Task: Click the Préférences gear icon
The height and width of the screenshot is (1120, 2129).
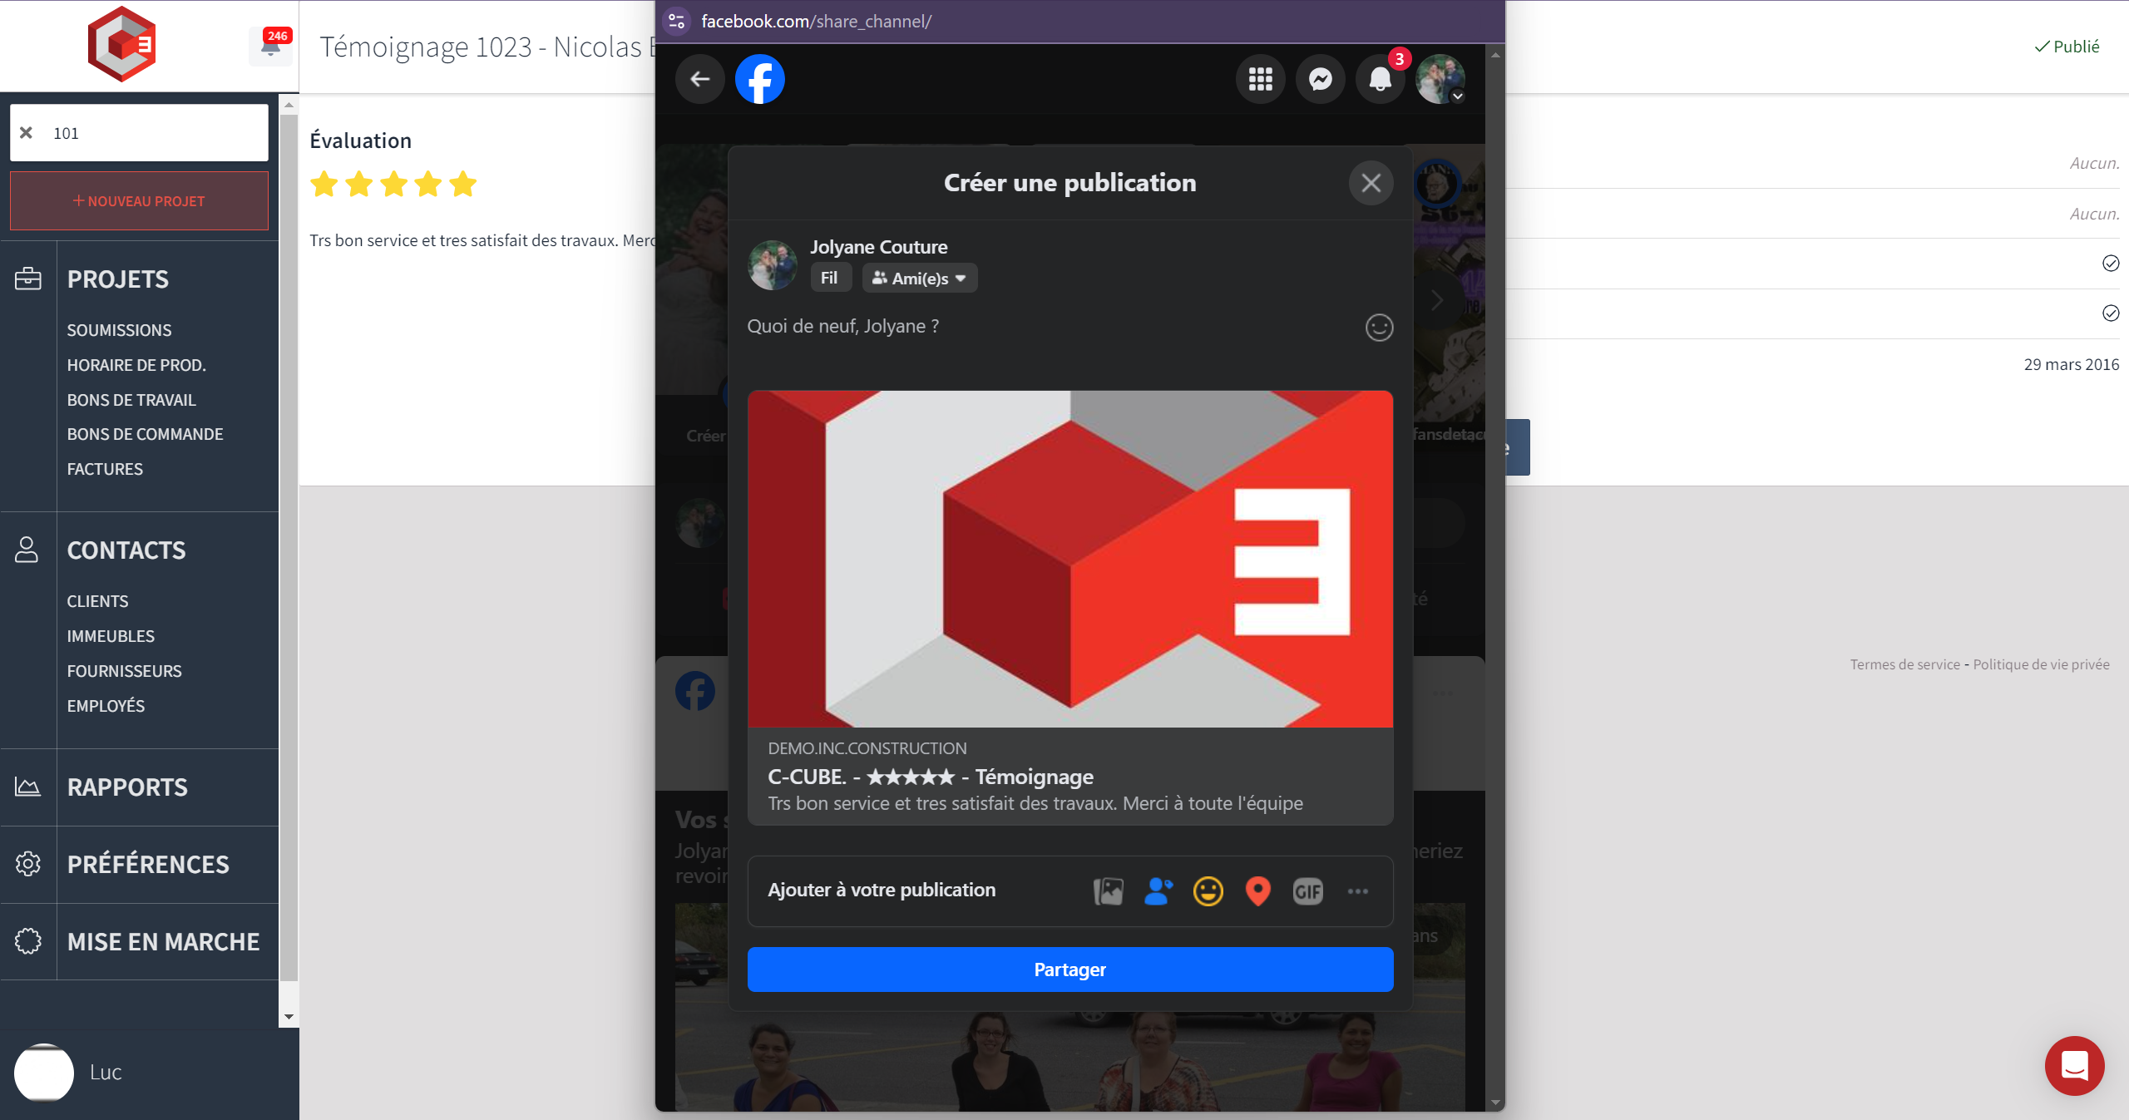Action: [x=28, y=864]
